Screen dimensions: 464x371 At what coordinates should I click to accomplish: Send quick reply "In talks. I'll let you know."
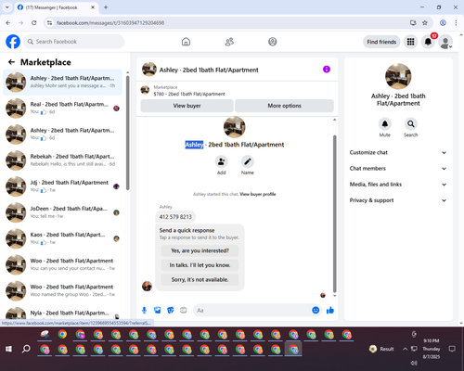coord(200,265)
